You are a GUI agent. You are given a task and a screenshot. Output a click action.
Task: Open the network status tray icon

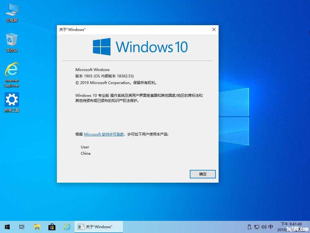[257, 227]
